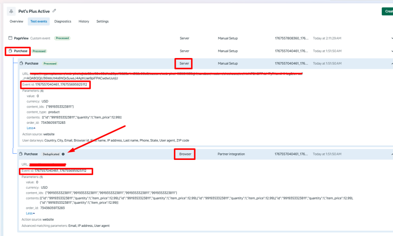The image size is (393, 236).
Task: Switch to the Diagnostics tab
Action: tap(63, 22)
